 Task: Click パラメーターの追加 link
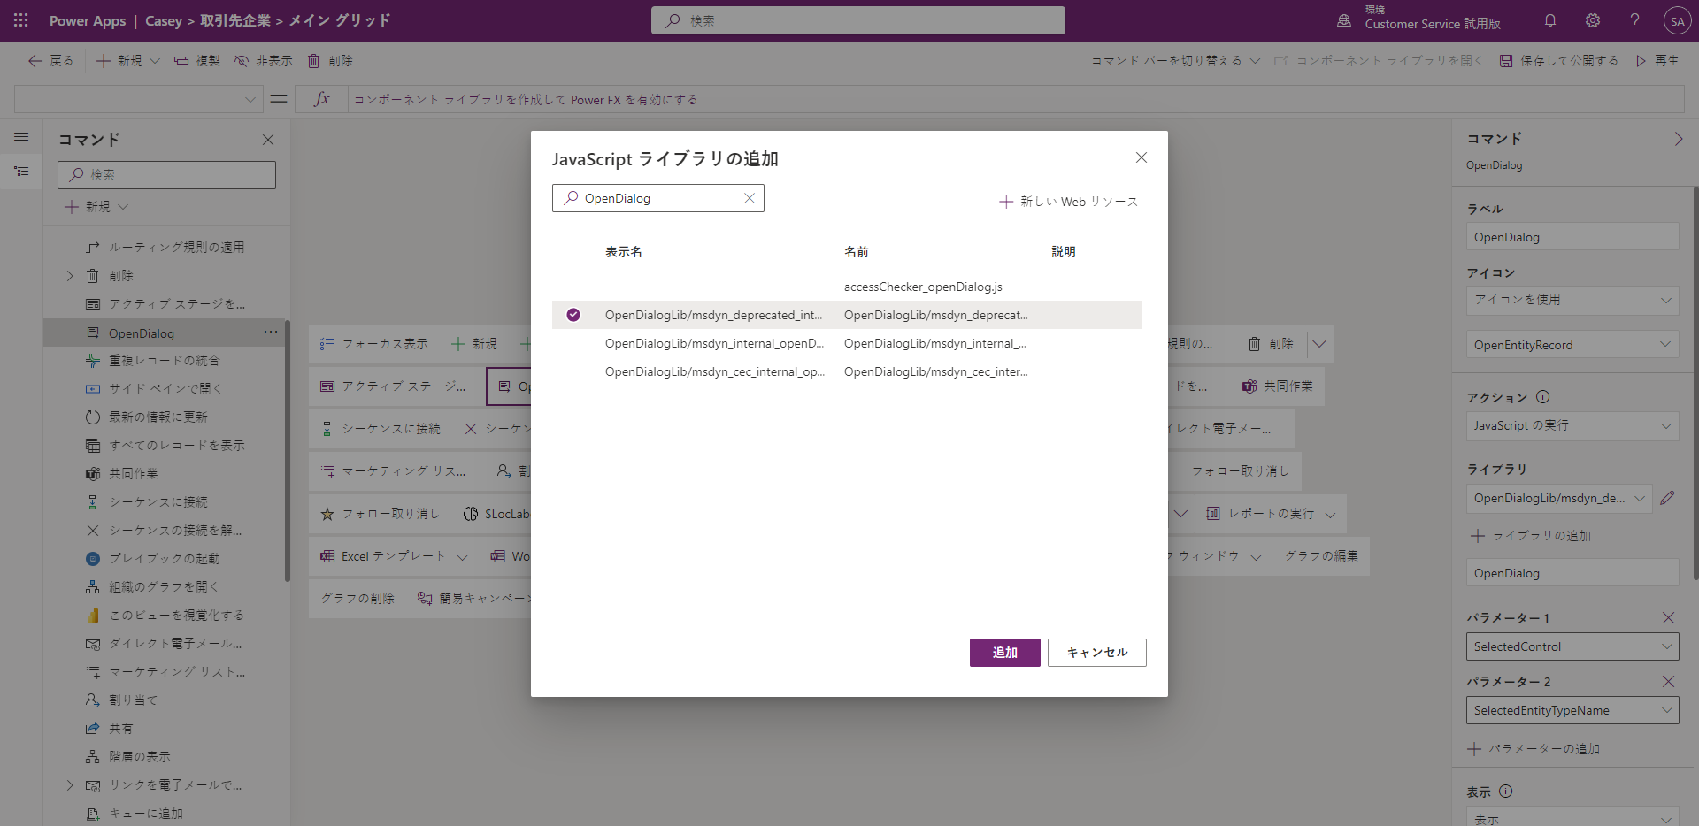click(1534, 749)
